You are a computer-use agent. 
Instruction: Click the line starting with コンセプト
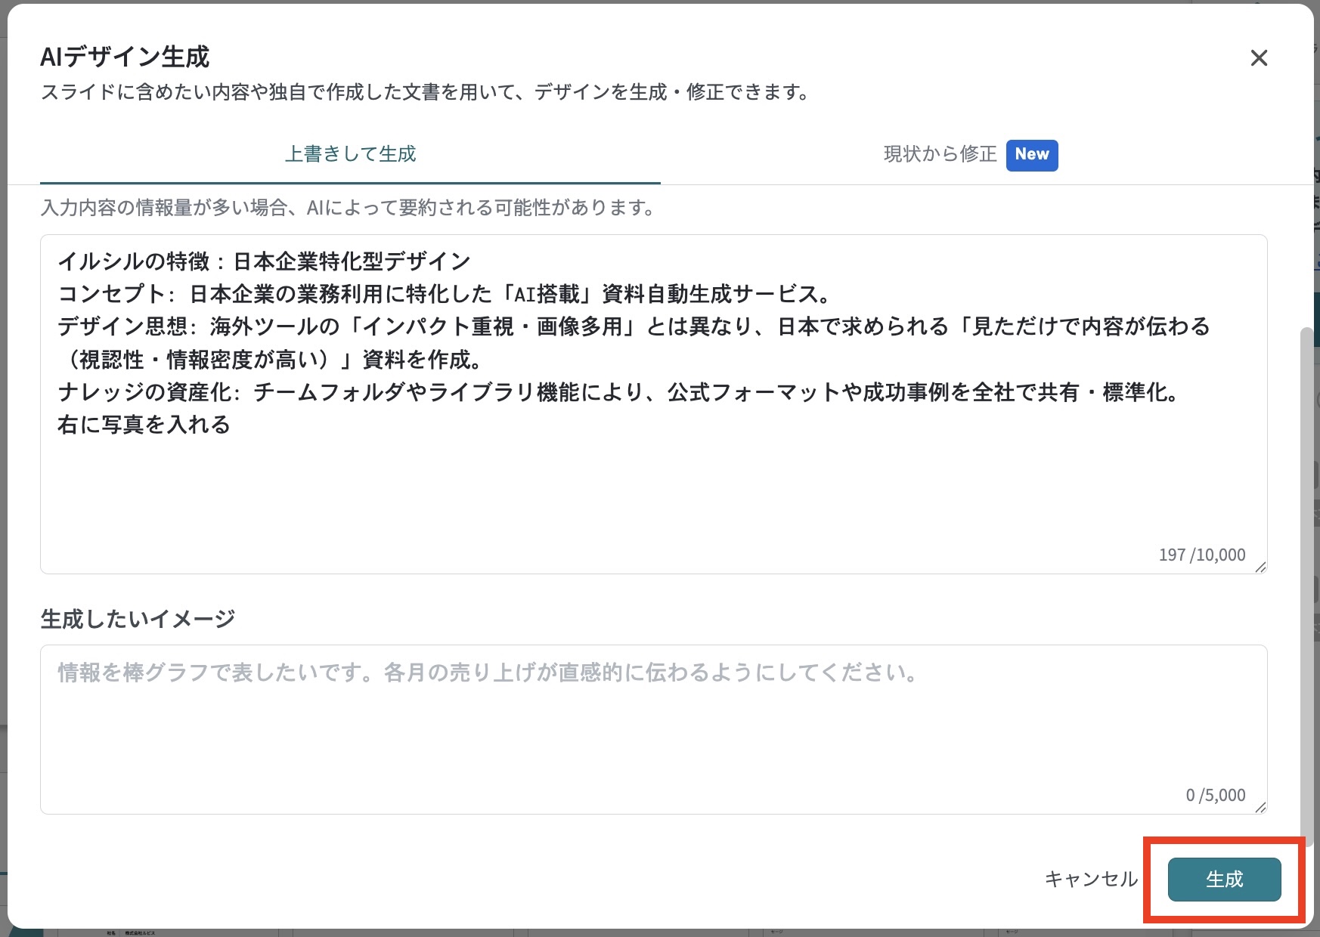(445, 294)
